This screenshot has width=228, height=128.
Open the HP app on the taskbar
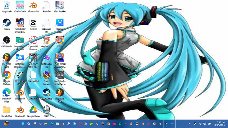coord(69,124)
